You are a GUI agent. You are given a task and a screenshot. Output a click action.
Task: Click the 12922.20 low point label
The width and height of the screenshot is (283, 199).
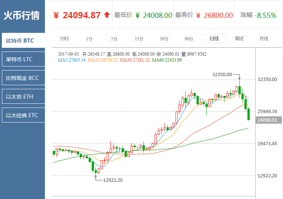113,180
